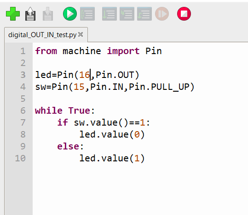Screen dimensions: 248x215
Task: Run current script with green play button
Action: click(x=70, y=14)
